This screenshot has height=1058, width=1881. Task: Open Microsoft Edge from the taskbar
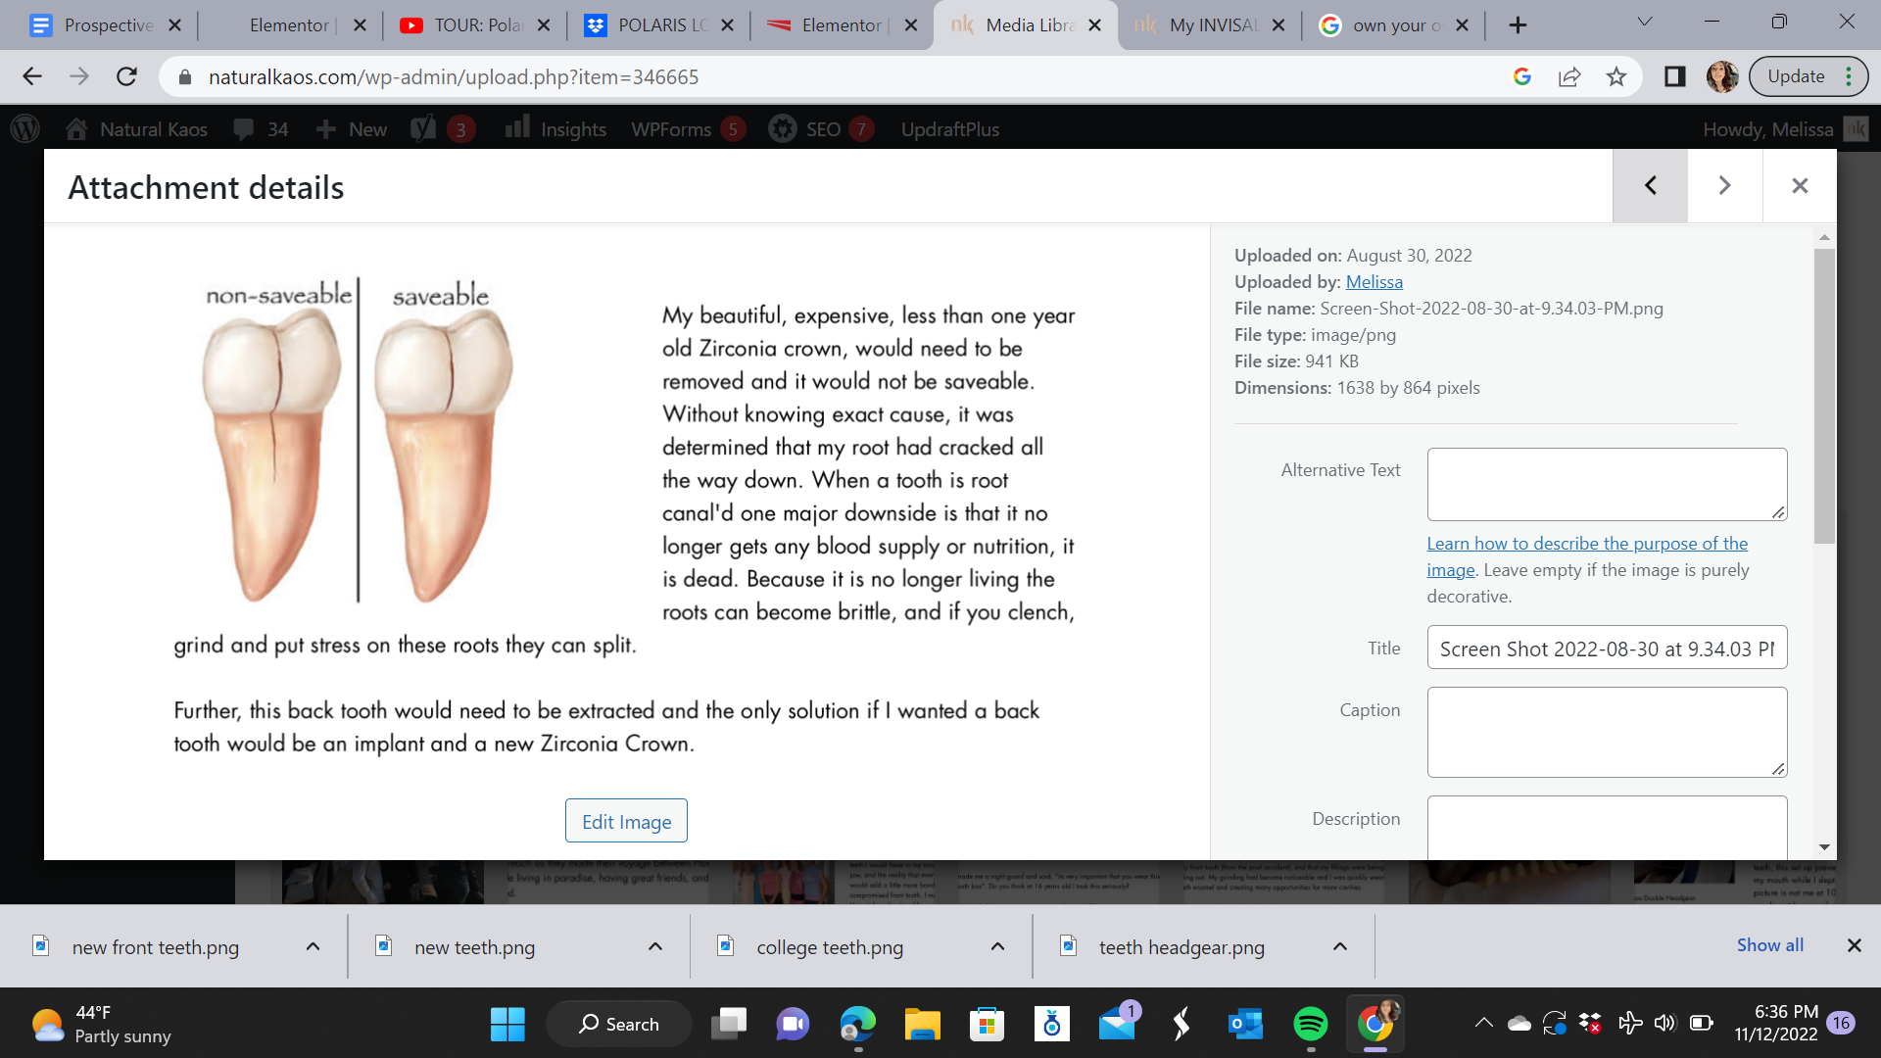[857, 1024]
